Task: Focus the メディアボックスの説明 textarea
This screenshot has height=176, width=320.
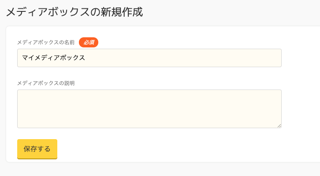Action: coord(149,109)
